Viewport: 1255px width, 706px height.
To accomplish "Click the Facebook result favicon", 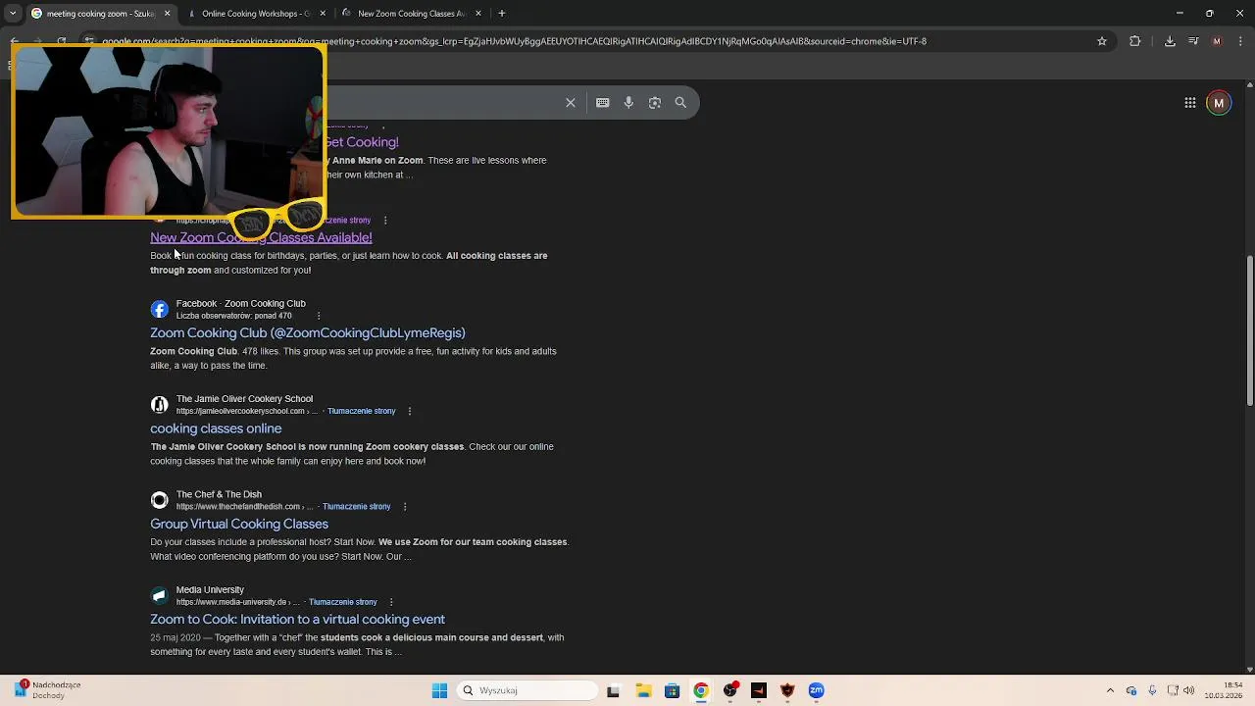I will (160, 310).
